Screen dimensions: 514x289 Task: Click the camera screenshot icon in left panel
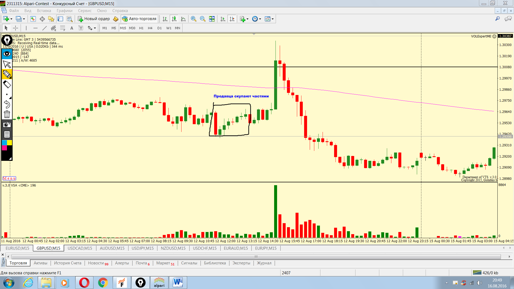click(7, 124)
